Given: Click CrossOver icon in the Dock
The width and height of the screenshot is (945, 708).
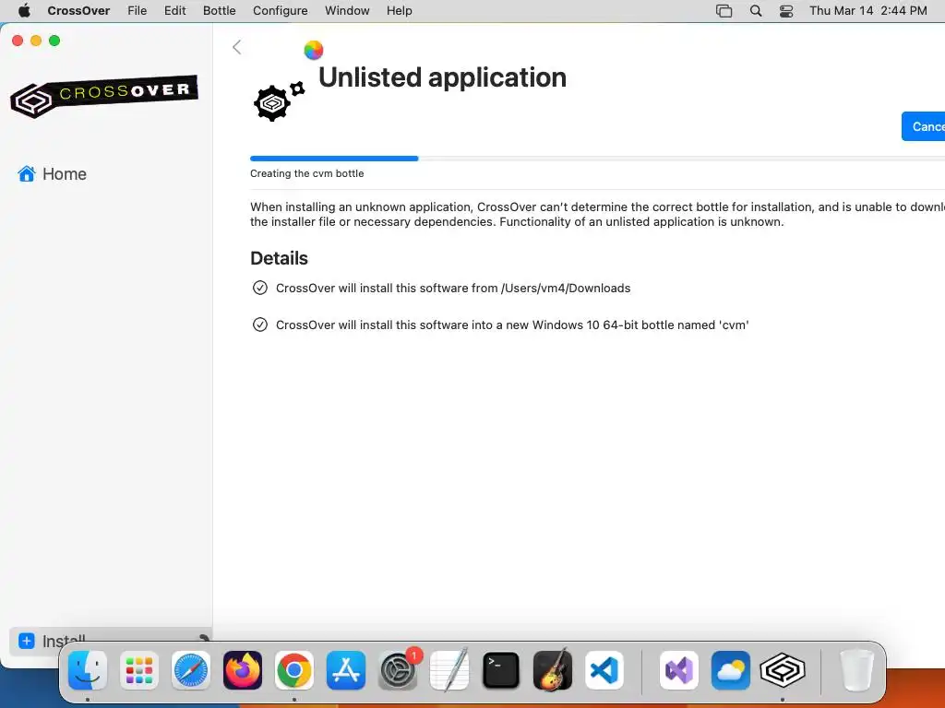Looking at the screenshot, I should click(783, 670).
